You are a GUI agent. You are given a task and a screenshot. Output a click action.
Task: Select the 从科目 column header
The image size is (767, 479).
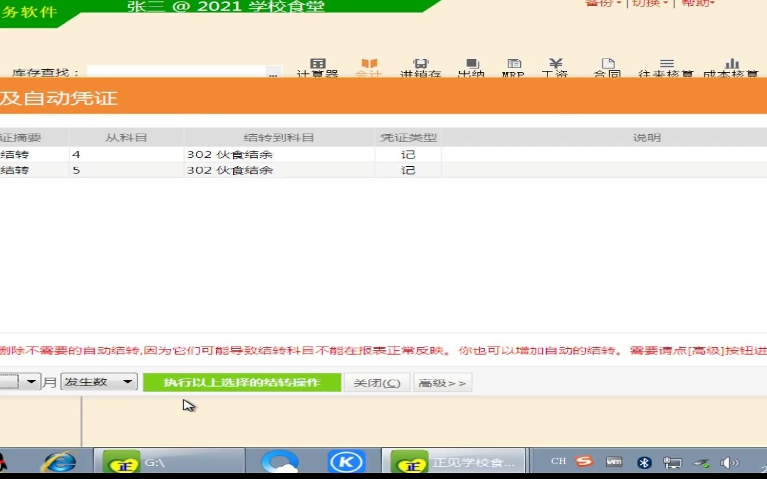click(126, 138)
